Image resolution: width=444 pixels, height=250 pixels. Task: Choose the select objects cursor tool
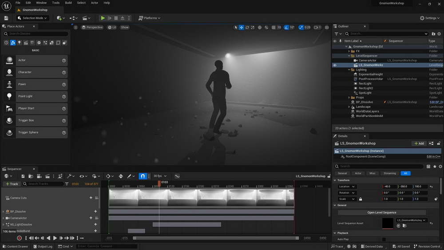[x=236, y=27]
